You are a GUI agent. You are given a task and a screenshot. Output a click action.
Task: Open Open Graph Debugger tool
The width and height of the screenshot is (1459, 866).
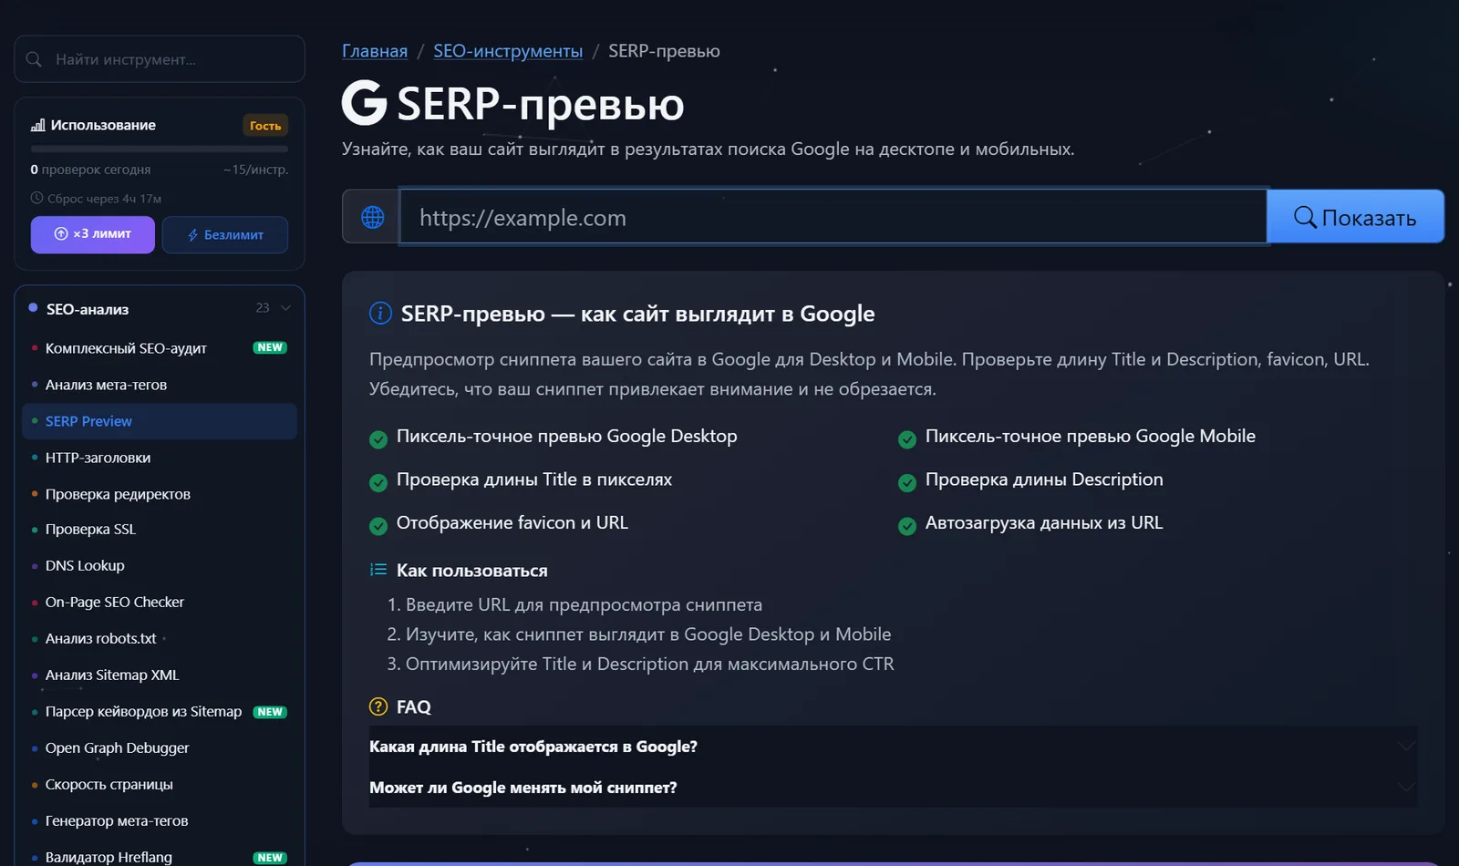[x=160, y=747]
